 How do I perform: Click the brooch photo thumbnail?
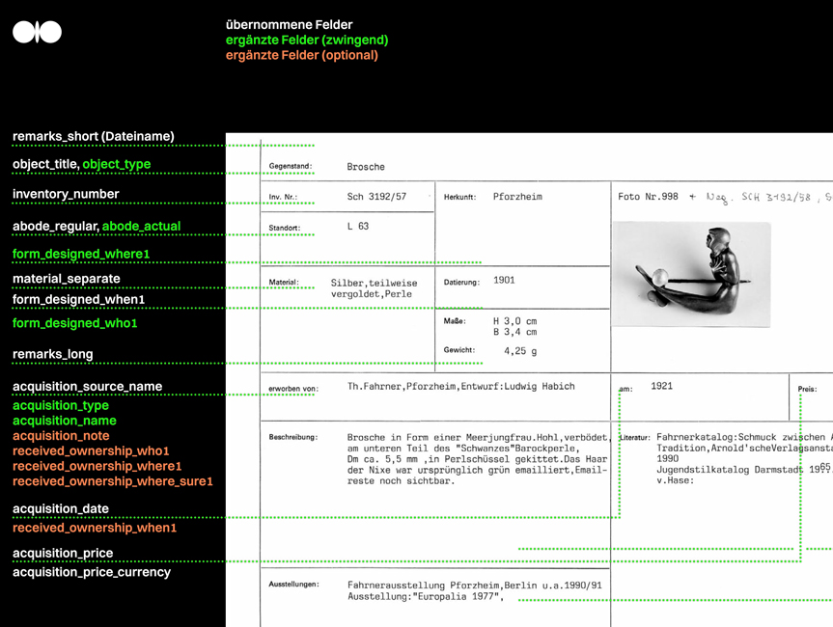point(691,274)
